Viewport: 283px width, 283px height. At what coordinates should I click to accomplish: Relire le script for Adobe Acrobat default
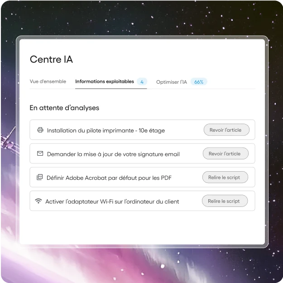coord(225,177)
